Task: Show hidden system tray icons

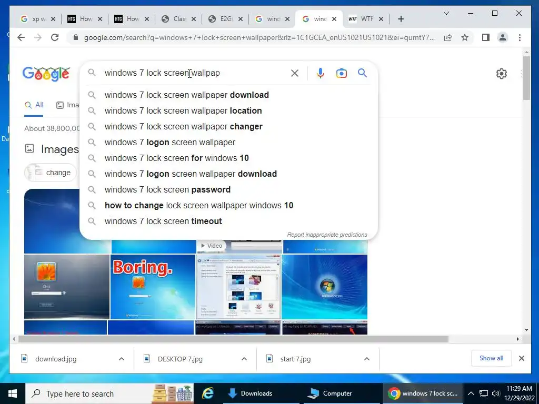Action: coord(471,393)
